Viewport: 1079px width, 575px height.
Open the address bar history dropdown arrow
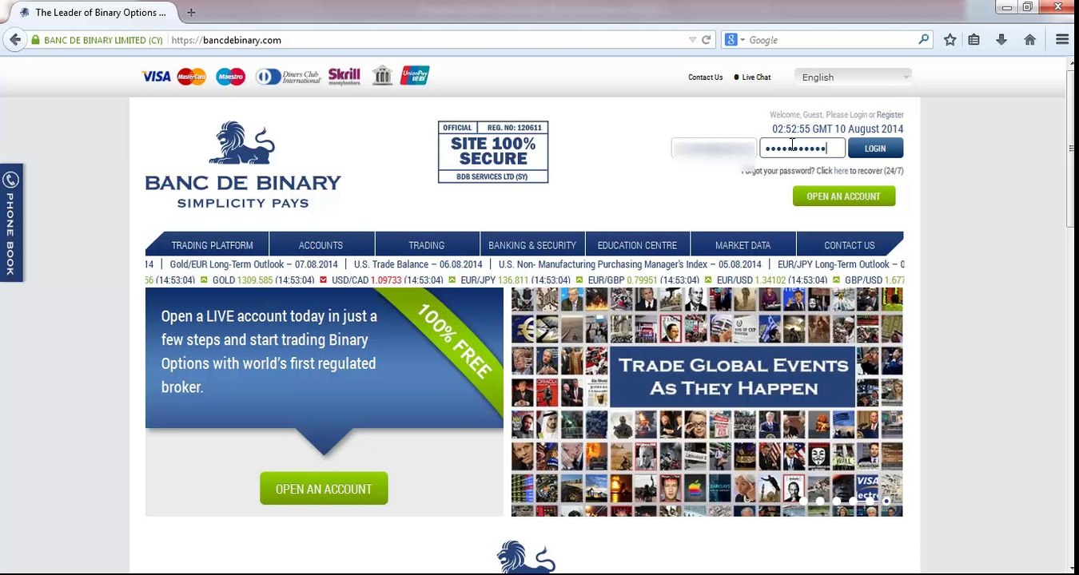[692, 40]
